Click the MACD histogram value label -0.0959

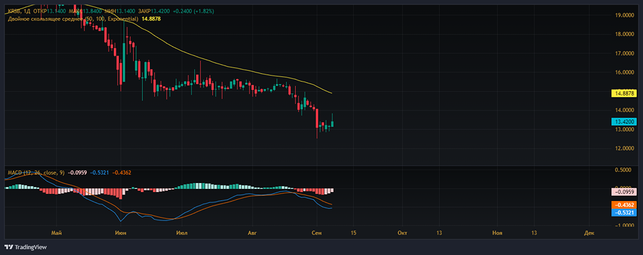[624, 192]
